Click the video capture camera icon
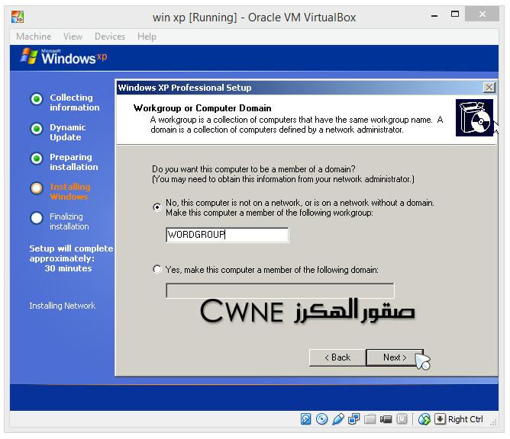Image resolution: width=510 pixels, height=439 pixels. pyautogui.click(x=386, y=419)
